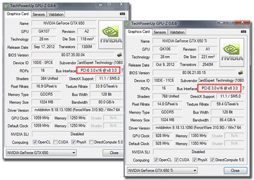
Task: Minimize the GTX 650 Ti GPU-Z window
Action: pyautogui.click(x=221, y=22)
